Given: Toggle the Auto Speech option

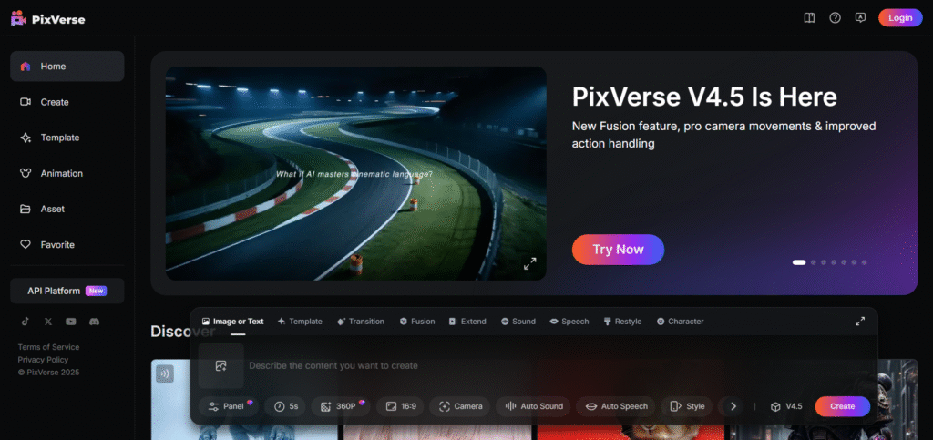Looking at the screenshot, I should click(x=616, y=406).
